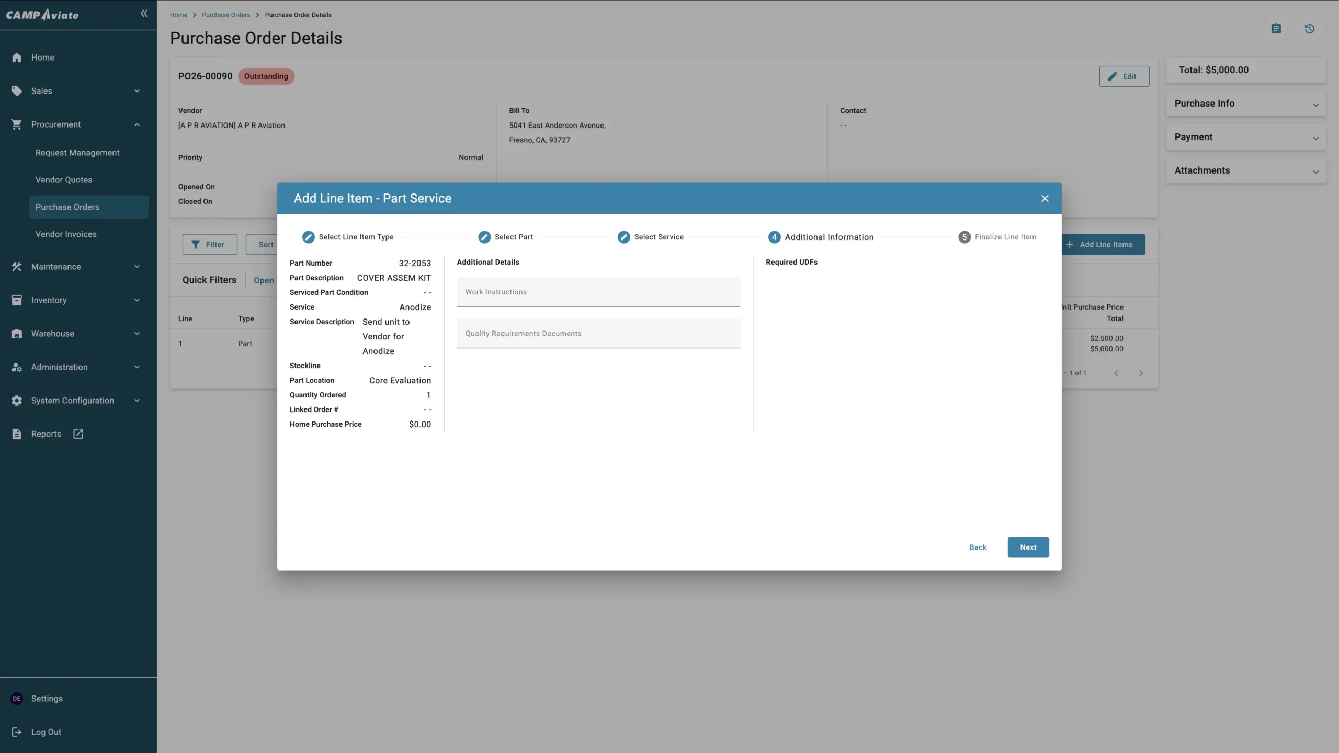Screen dimensions: 1339x753
Task: Close the Add Line Item dialog
Action: 1045,198
